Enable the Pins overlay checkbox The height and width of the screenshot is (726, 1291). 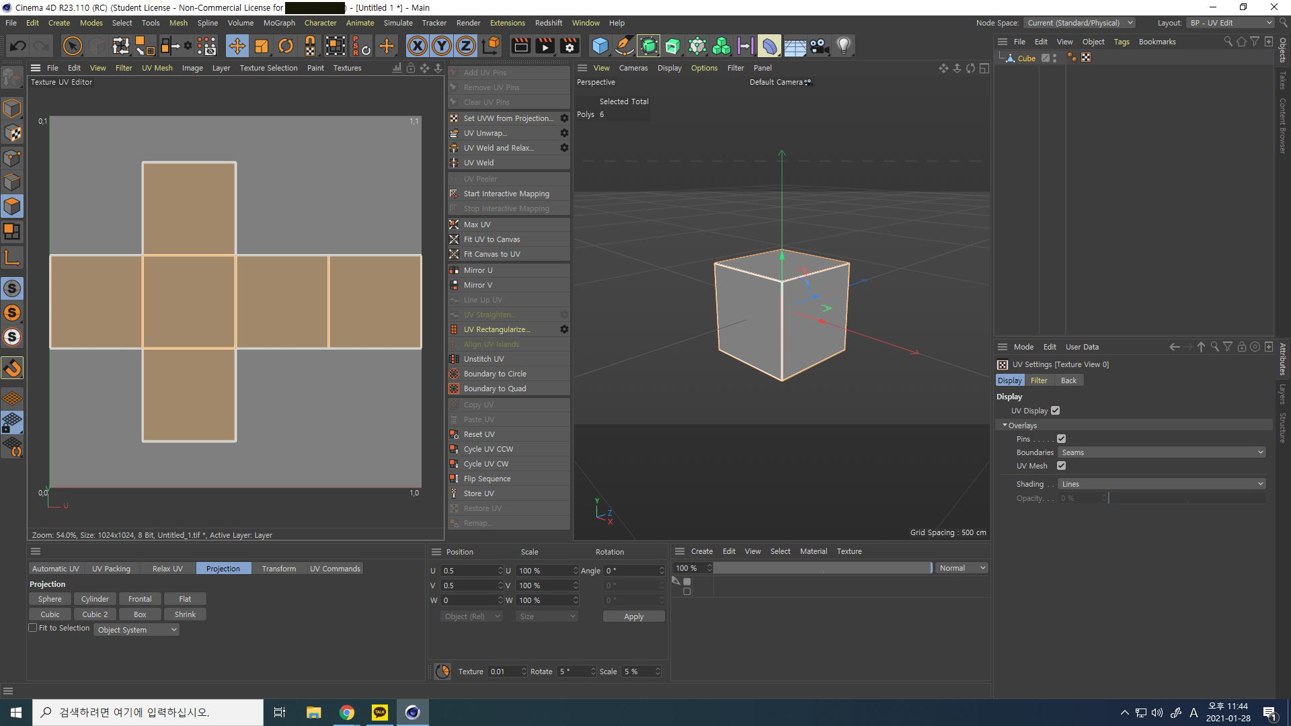coord(1061,439)
